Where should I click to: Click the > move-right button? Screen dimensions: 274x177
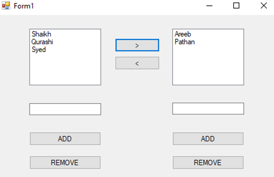pos(137,45)
